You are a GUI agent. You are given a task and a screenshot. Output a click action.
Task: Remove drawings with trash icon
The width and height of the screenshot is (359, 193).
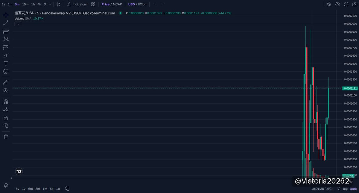pyautogui.click(x=6, y=137)
